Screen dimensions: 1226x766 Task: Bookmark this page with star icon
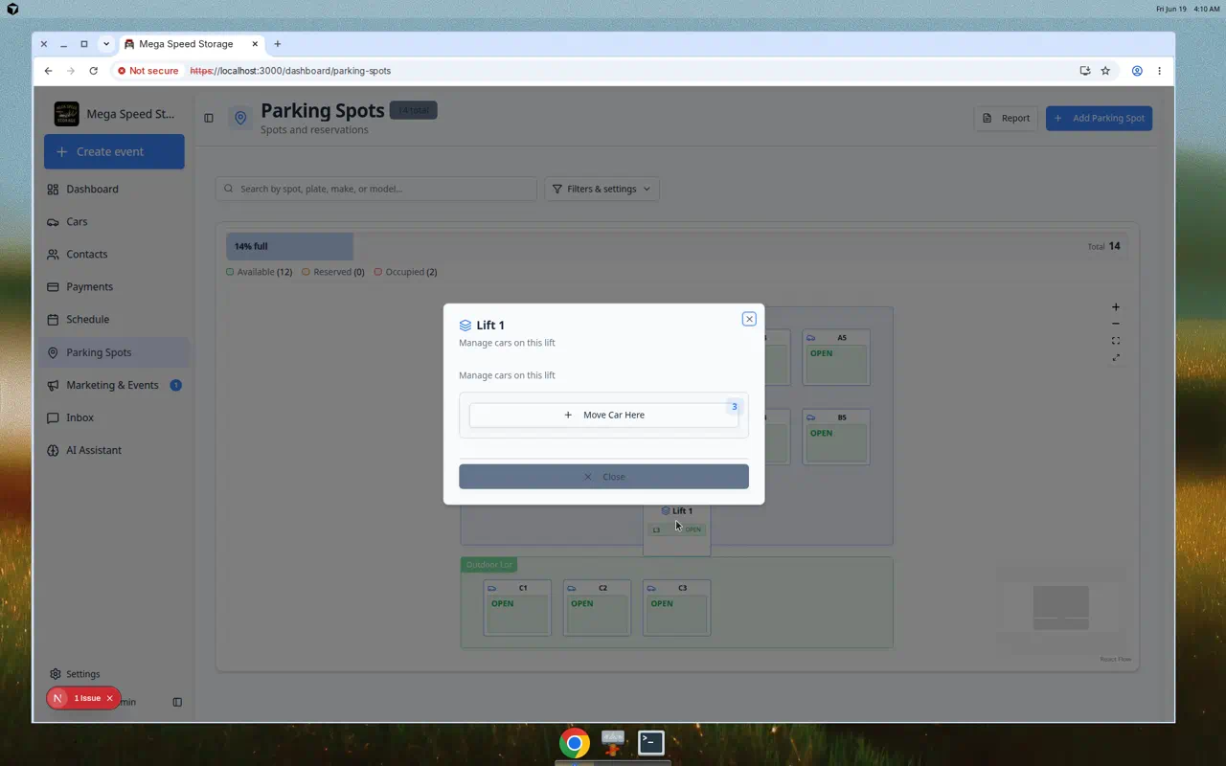(x=1105, y=71)
